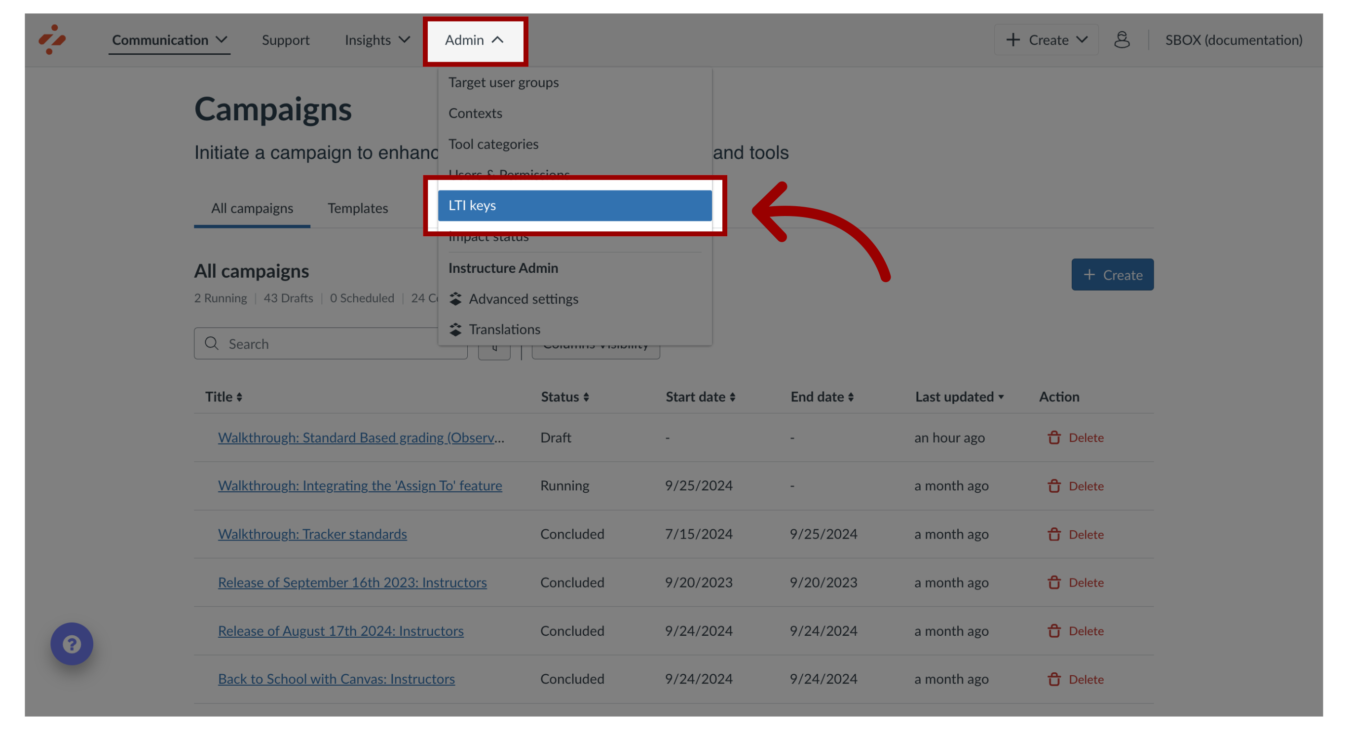Click Delete text for Tracker standards row

1086,534
